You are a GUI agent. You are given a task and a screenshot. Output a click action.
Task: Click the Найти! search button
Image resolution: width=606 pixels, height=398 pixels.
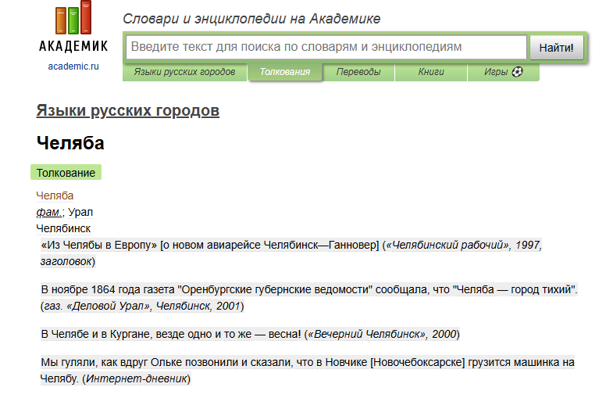click(x=557, y=48)
